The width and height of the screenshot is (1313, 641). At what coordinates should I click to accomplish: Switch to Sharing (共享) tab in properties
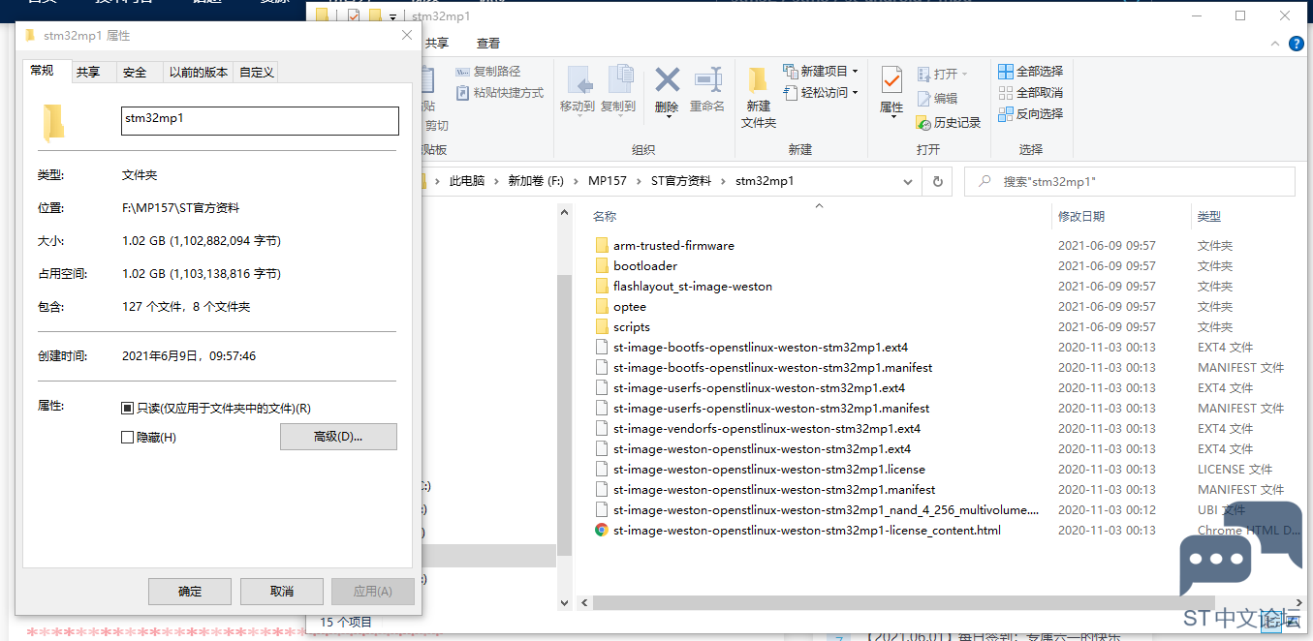point(88,72)
